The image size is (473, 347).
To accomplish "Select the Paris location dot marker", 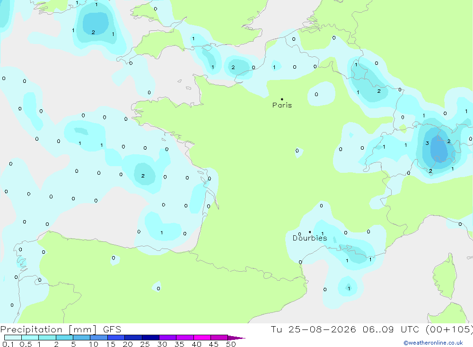I will click(282, 99).
